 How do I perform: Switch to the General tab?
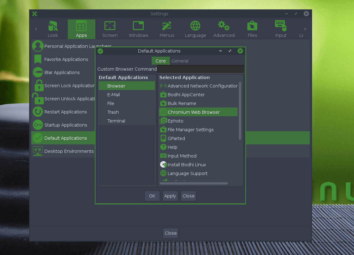pyautogui.click(x=180, y=61)
